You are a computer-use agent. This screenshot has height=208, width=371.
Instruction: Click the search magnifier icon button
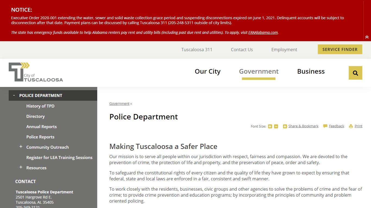click(x=355, y=73)
